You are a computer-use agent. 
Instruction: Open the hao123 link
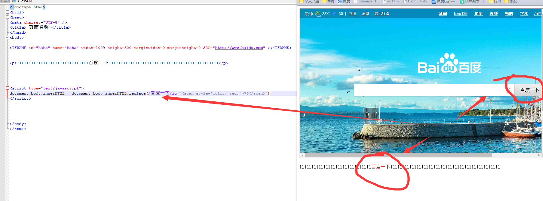pos(461,14)
